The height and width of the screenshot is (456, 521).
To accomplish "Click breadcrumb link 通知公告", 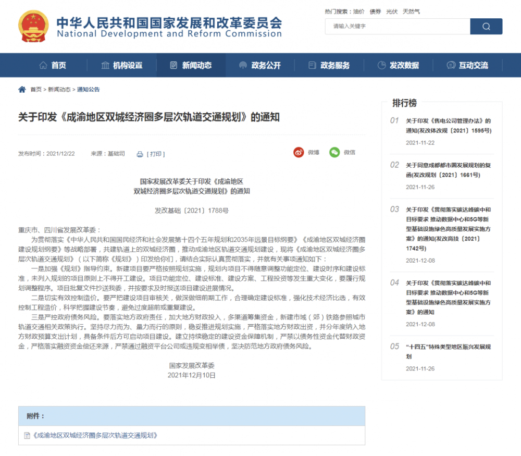I will click(89, 90).
